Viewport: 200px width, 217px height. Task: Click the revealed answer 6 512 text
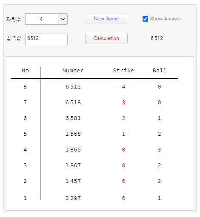click(x=157, y=38)
